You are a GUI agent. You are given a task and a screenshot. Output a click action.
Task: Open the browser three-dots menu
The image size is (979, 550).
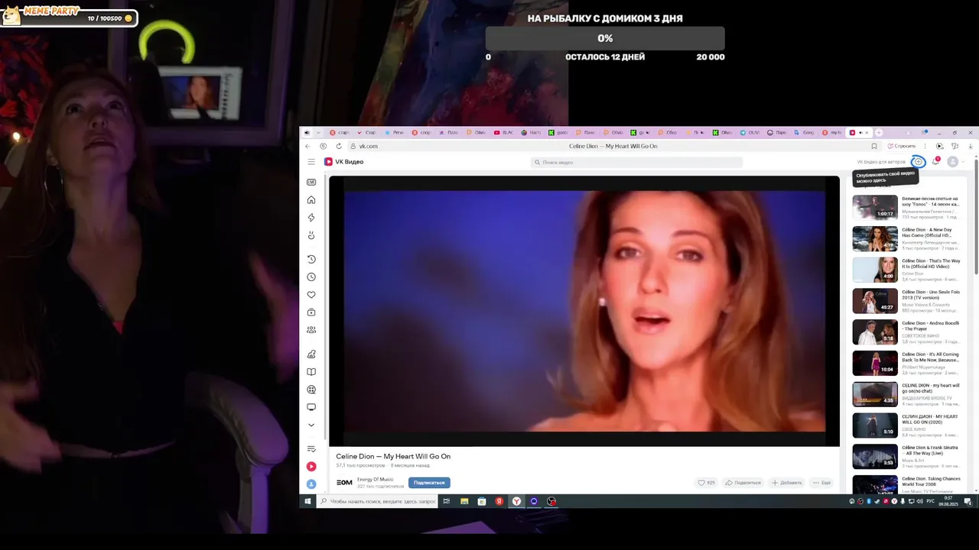925,146
